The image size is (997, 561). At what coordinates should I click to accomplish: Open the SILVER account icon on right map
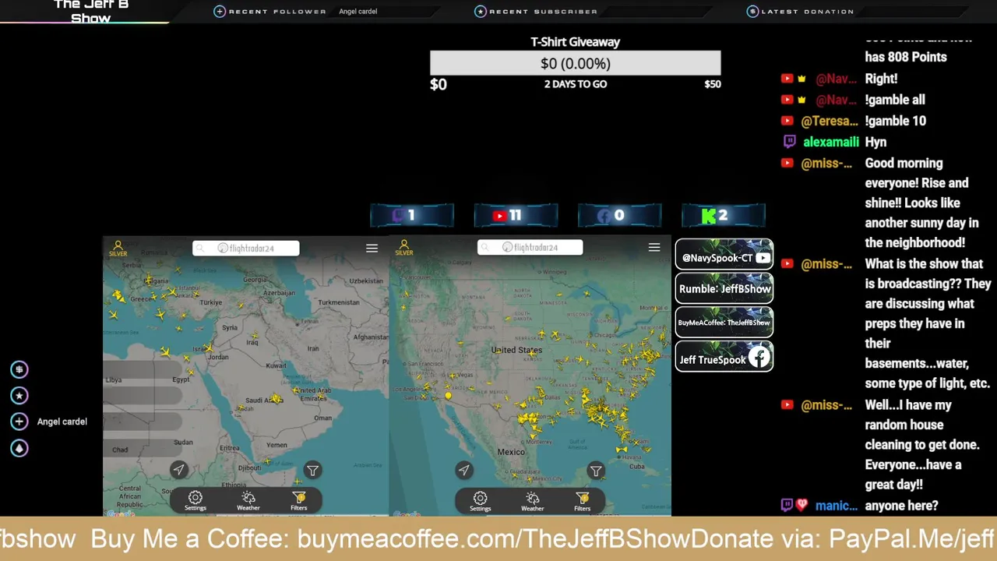[x=403, y=248]
